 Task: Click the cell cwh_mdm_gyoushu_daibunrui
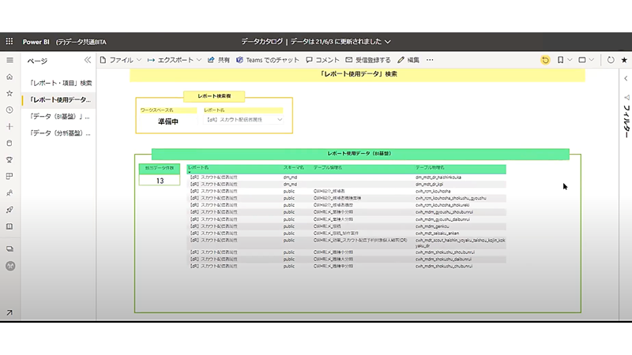coord(442,219)
